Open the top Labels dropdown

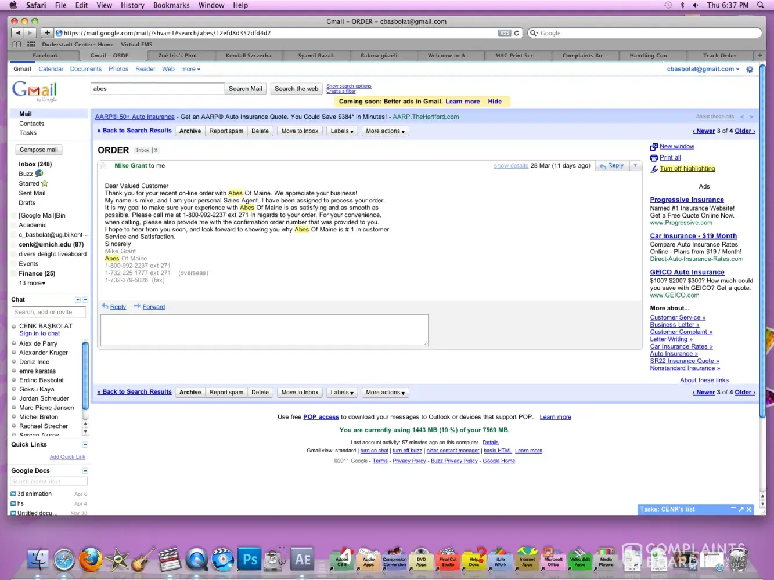click(x=341, y=131)
